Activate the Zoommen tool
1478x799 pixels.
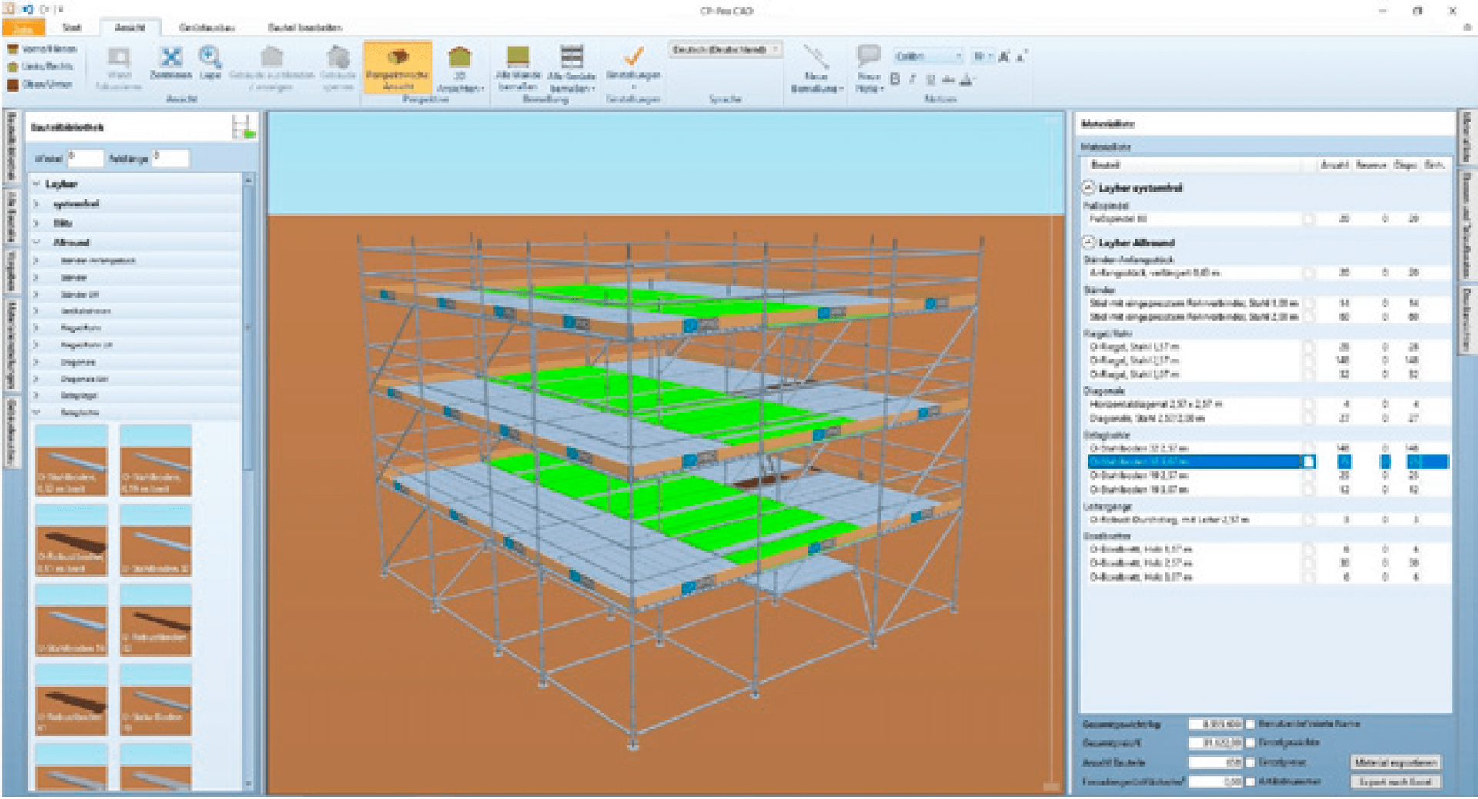[x=171, y=62]
